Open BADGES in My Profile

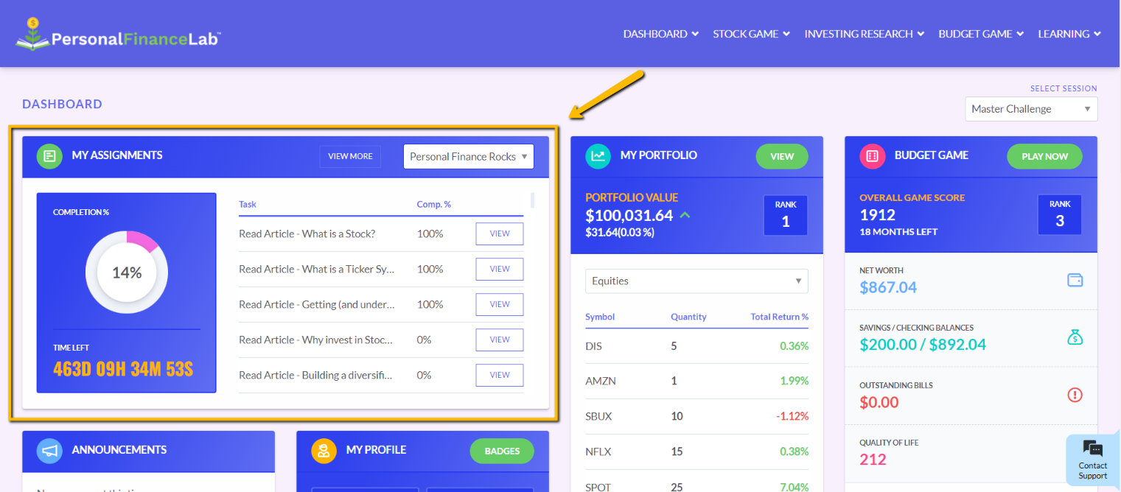pyautogui.click(x=502, y=451)
